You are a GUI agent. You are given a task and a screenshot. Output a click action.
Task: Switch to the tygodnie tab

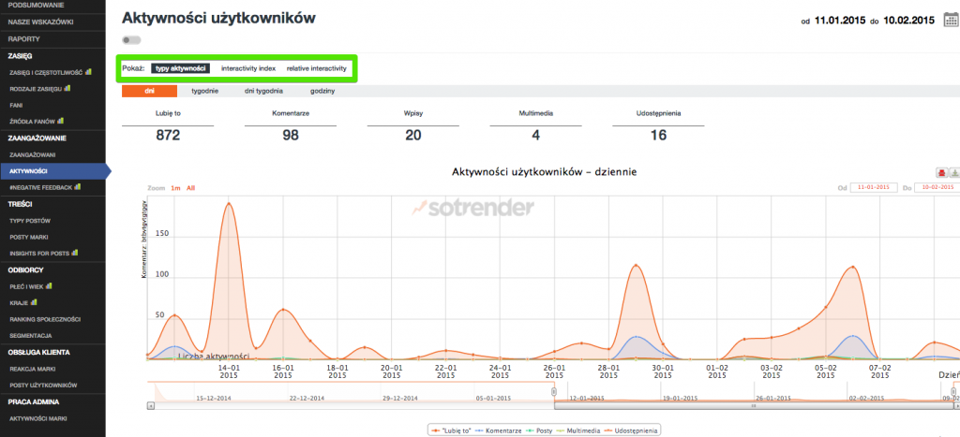(204, 91)
